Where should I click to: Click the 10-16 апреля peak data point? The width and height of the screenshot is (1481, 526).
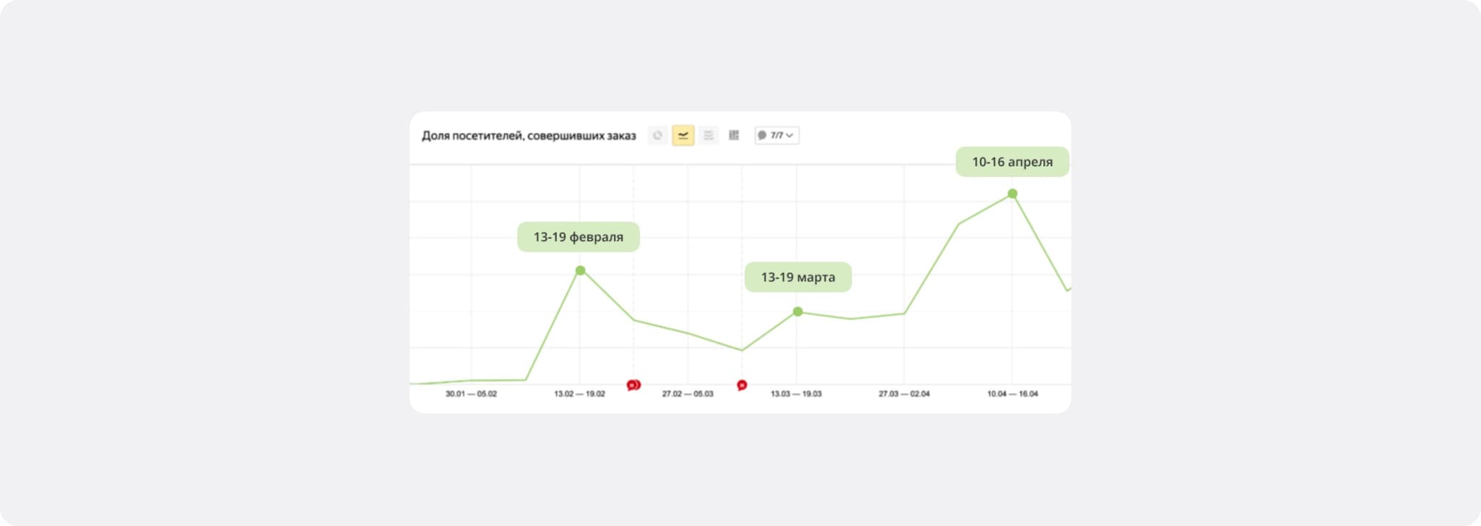pyautogui.click(x=1012, y=194)
